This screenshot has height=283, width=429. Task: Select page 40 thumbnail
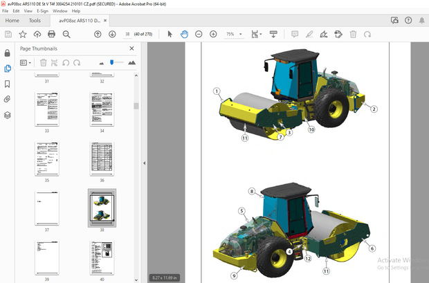pyautogui.click(x=101, y=257)
